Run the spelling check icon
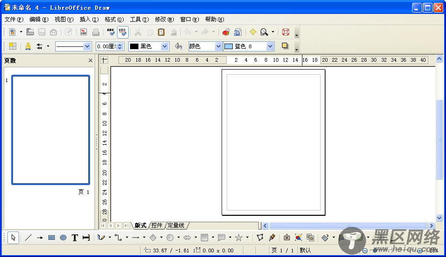 pos(111,32)
